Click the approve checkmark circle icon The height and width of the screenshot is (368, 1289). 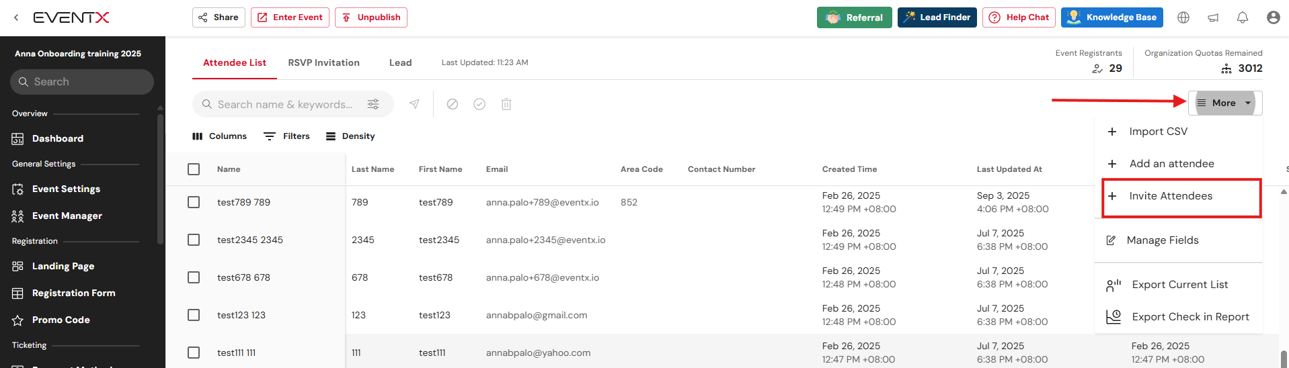479,104
